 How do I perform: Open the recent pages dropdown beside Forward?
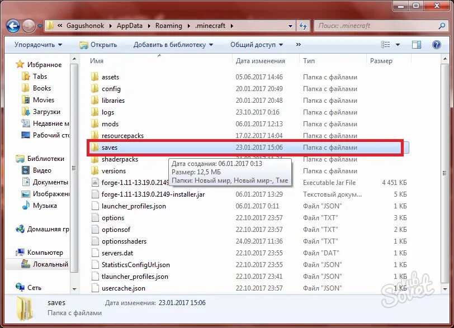40,26
